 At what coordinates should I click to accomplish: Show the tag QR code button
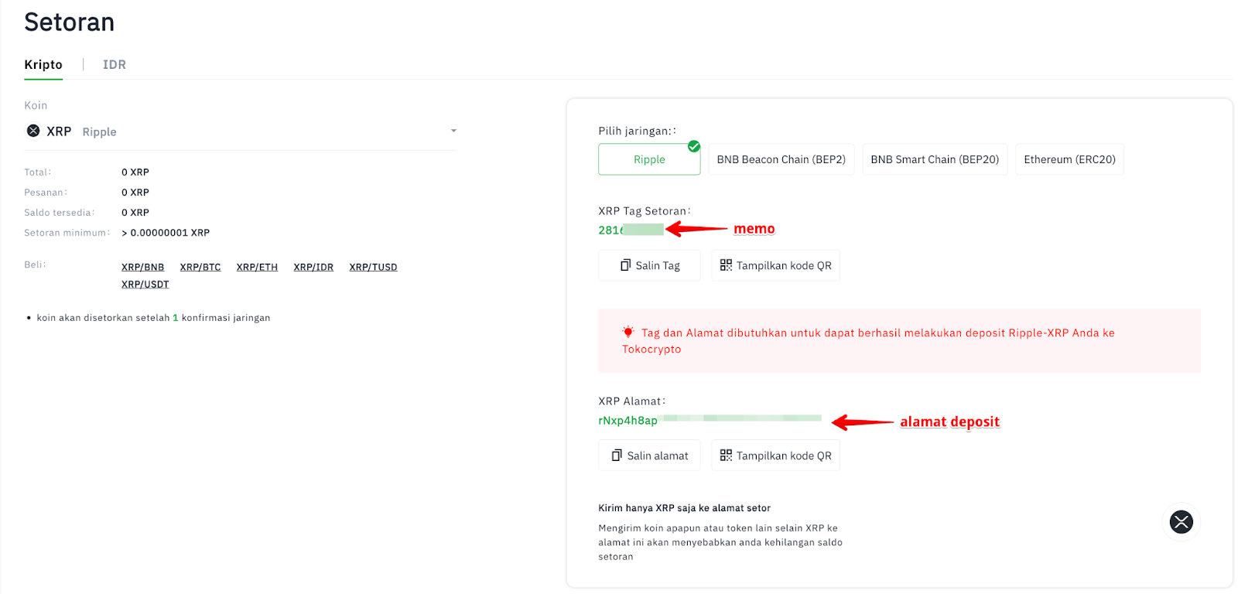pos(775,265)
